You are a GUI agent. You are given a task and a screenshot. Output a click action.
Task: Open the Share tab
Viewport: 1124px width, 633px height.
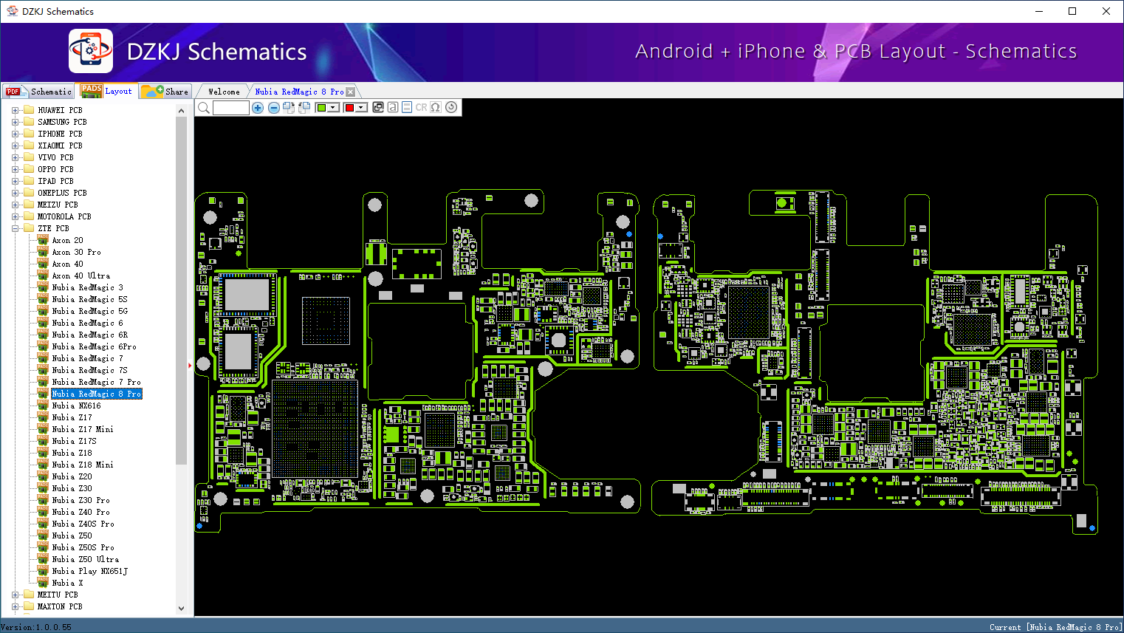click(x=166, y=92)
